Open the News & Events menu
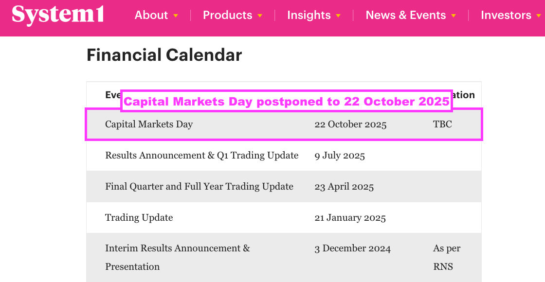545x282 pixels. 406,15
